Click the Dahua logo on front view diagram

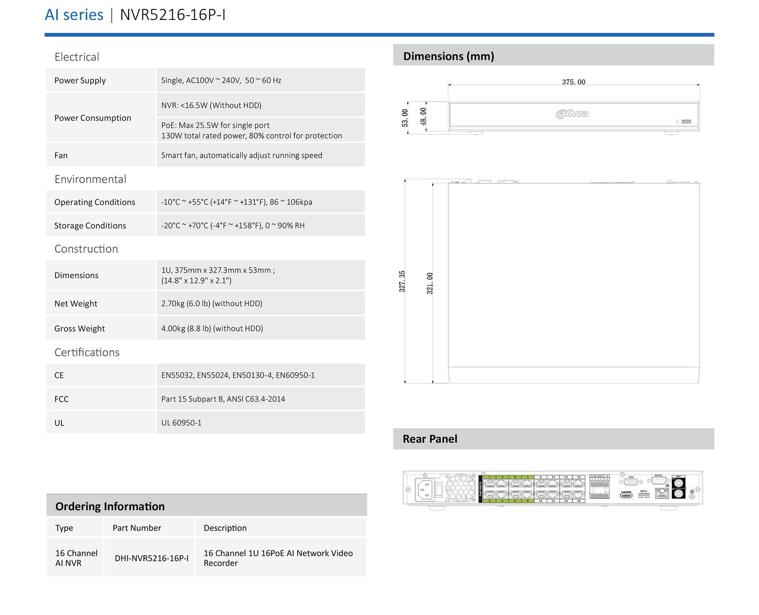[x=573, y=113]
